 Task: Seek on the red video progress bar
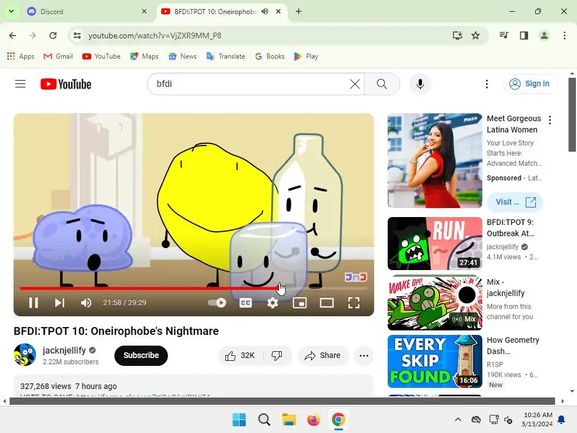click(x=149, y=288)
